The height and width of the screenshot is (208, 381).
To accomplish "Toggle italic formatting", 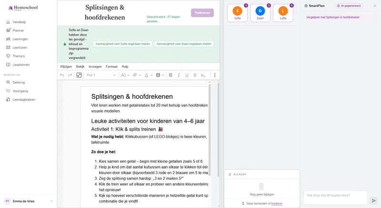I will 179,75.
